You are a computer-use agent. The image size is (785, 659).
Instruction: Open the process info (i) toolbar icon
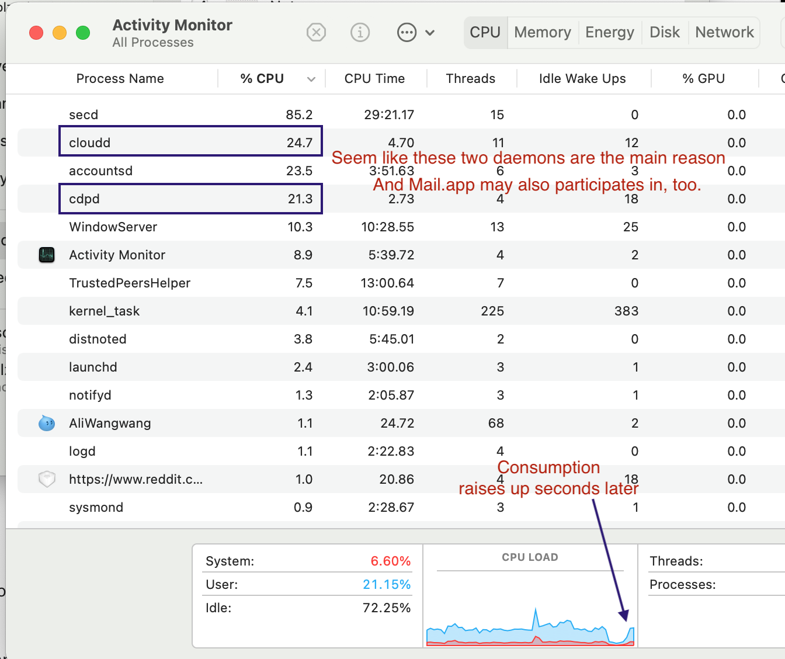pyautogui.click(x=360, y=32)
